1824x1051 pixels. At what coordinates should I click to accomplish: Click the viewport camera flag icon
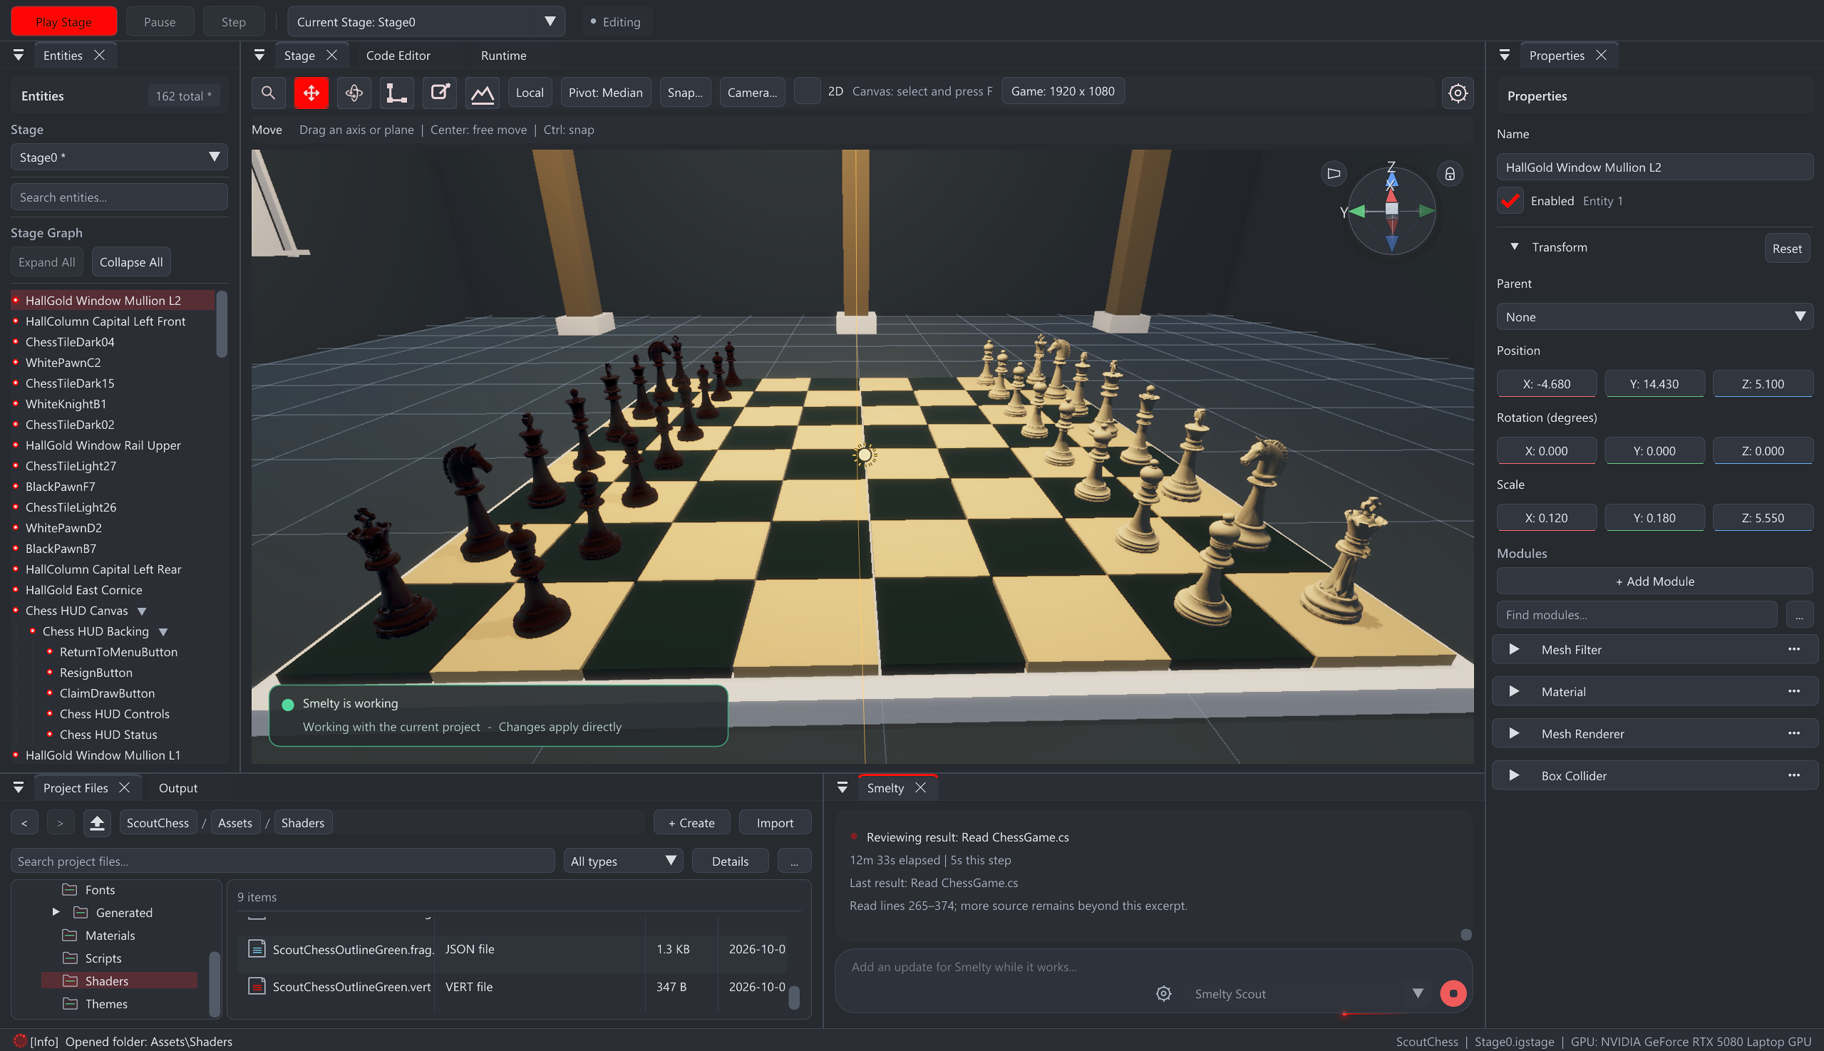tap(1334, 174)
